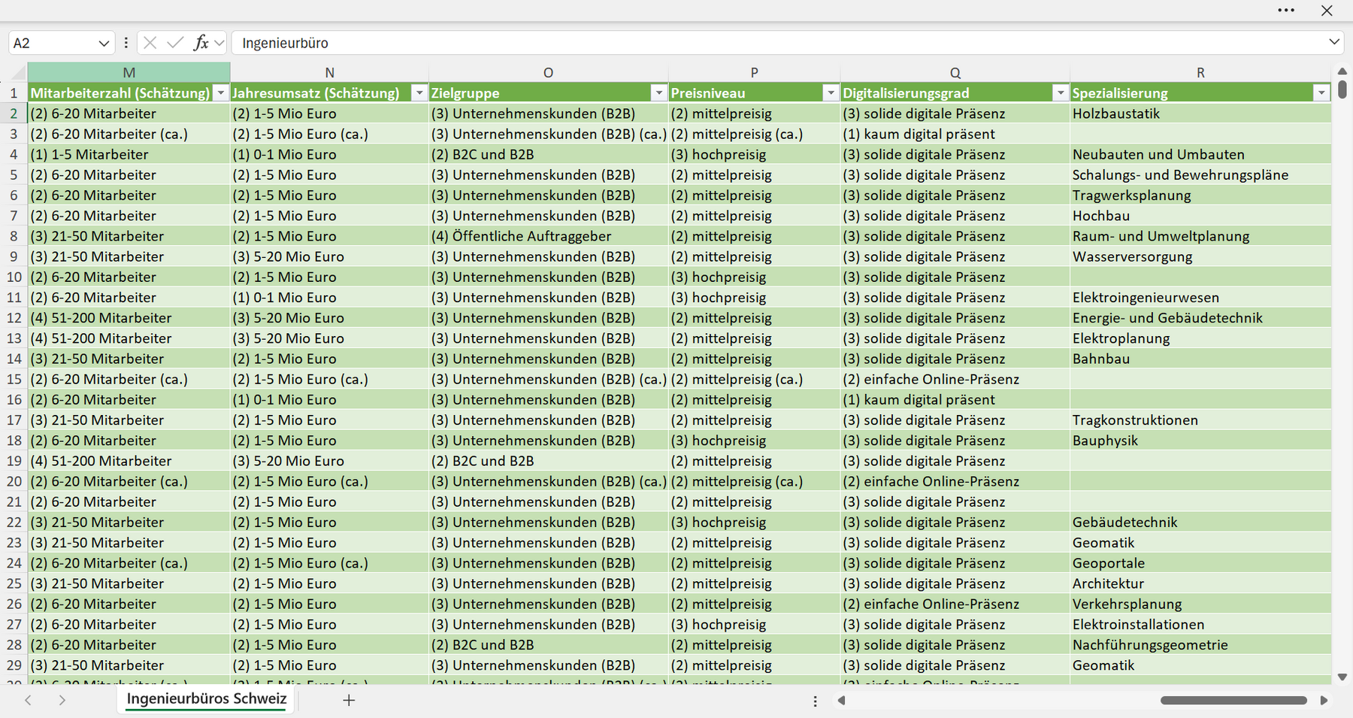Select the Elektroingenieurwesen cell
The width and height of the screenshot is (1353, 718).
(x=1200, y=297)
